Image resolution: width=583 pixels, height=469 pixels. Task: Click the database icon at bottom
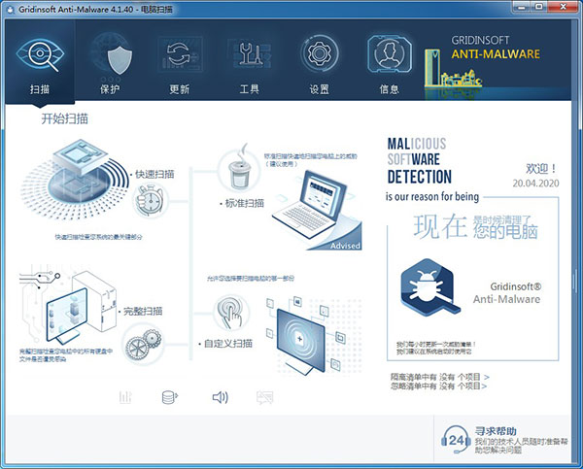point(170,397)
